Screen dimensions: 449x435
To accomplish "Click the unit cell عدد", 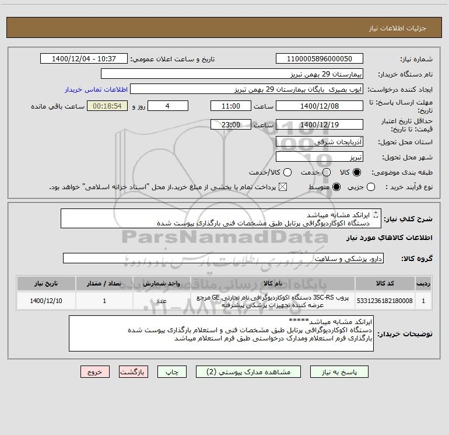I will (162, 301).
